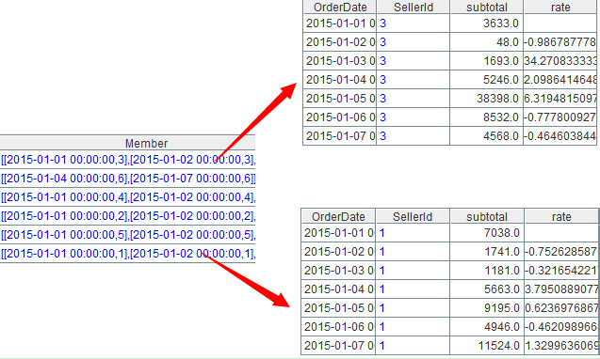Select subtotal cell 3633.0
Viewport: 600px width, 359px height.
pos(487,23)
